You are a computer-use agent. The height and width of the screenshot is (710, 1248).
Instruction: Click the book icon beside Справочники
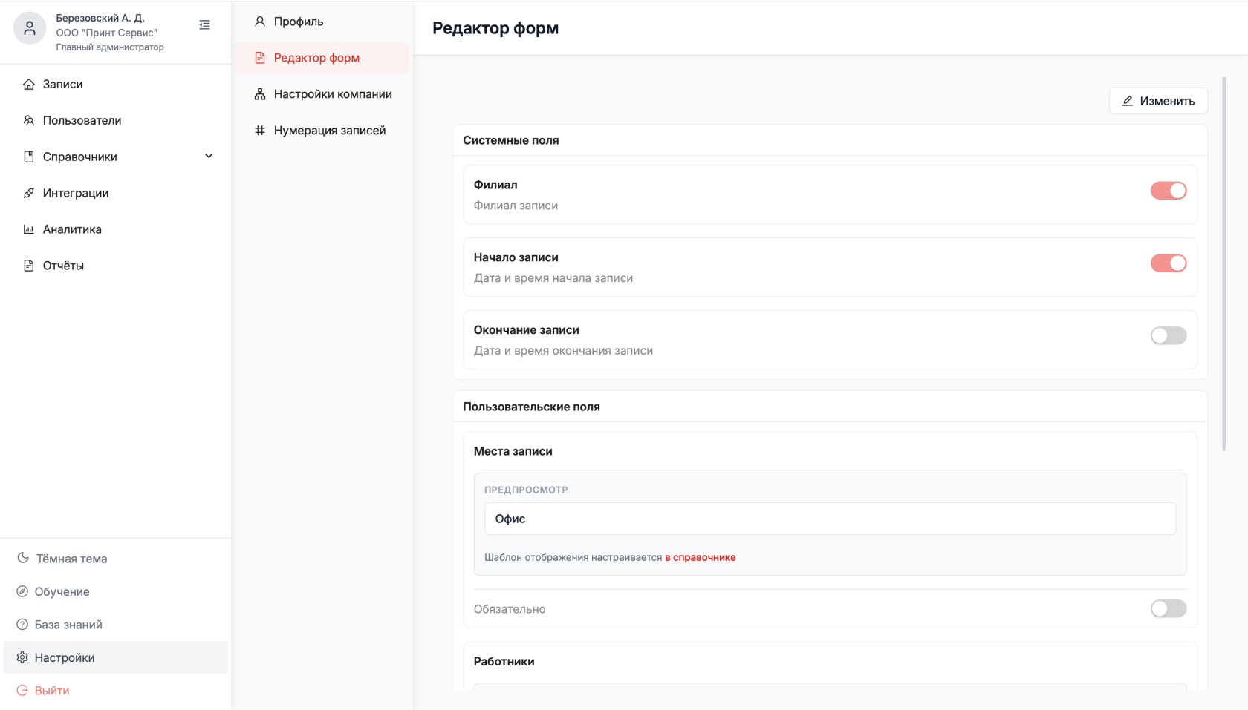29,157
